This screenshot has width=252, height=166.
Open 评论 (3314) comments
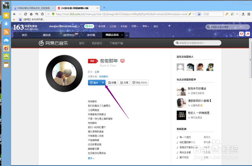[x=140, y=82]
